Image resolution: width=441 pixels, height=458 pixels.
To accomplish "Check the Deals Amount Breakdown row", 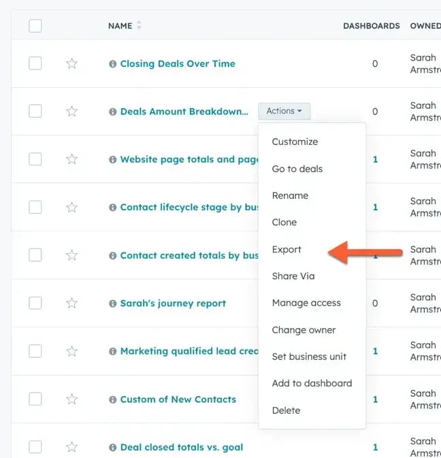I will click(35, 112).
